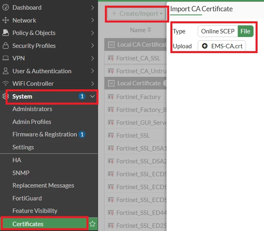
Task: Expand the Security Profiles chevron
Action: (x=92, y=45)
